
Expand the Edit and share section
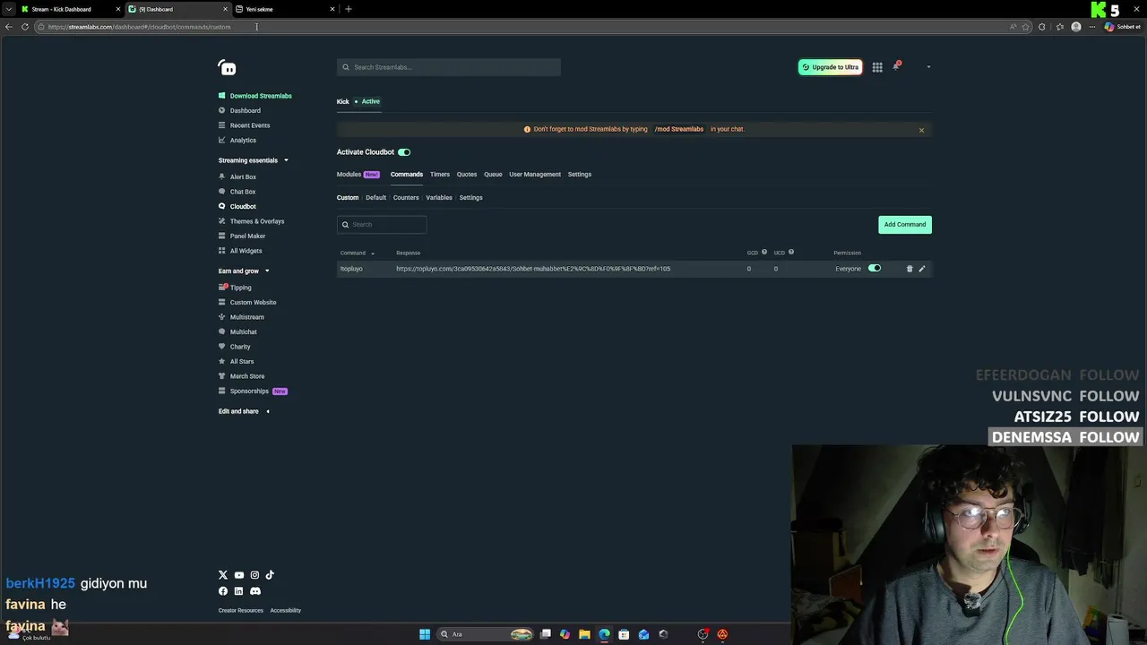[267, 411]
